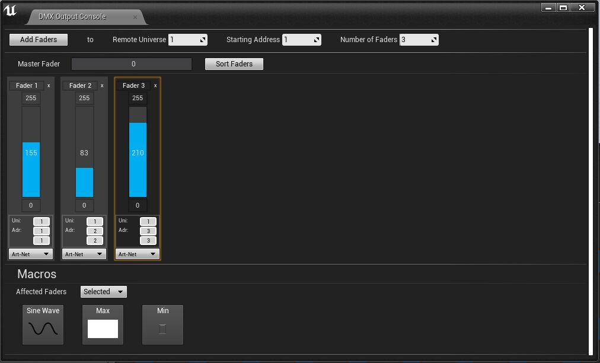Click the Add Faders button

tap(39, 39)
